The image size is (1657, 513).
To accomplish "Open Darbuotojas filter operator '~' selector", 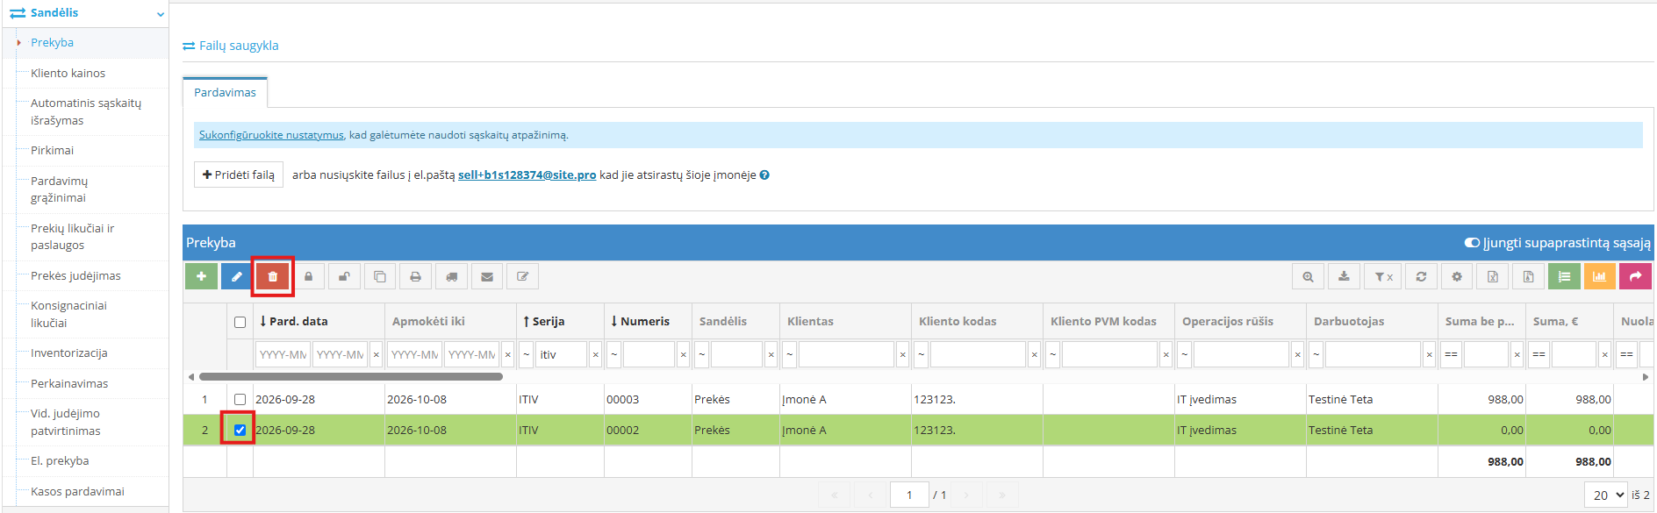I will tap(1316, 354).
